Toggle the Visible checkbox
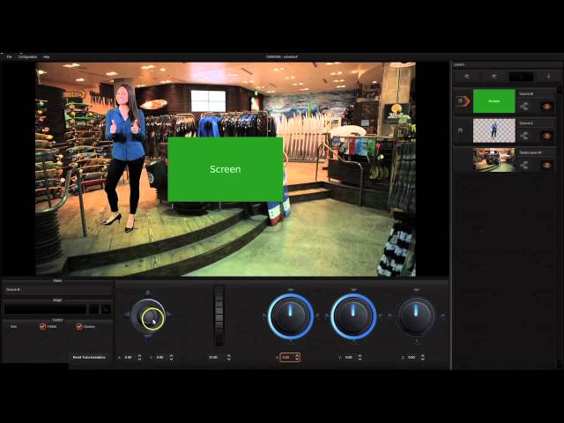 (x=42, y=327)
